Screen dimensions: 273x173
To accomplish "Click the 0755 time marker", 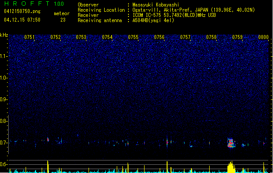I will tap(133, 37).
